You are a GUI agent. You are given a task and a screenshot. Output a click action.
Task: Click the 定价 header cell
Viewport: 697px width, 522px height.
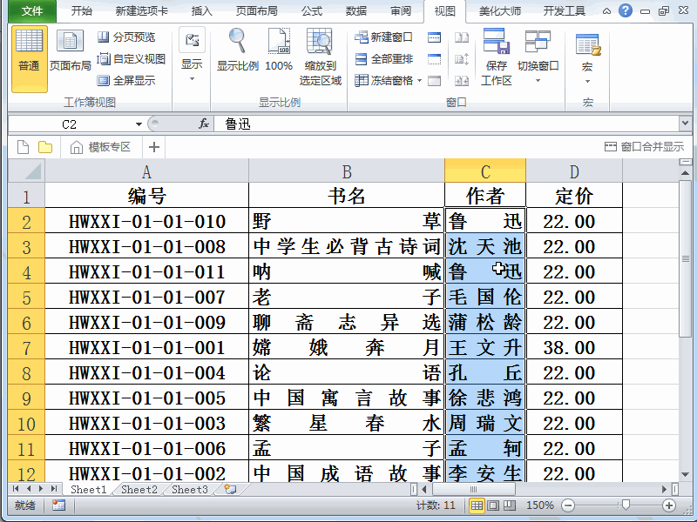pyautogui.click(x=574, y=196)
